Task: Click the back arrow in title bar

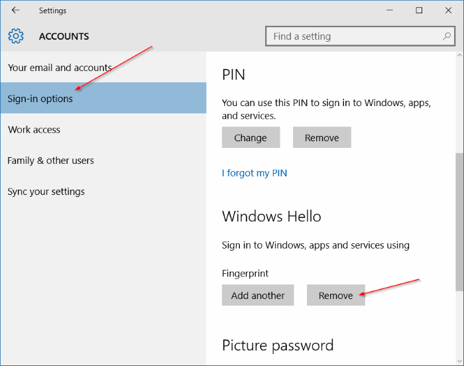Action: tap(15, 11)
